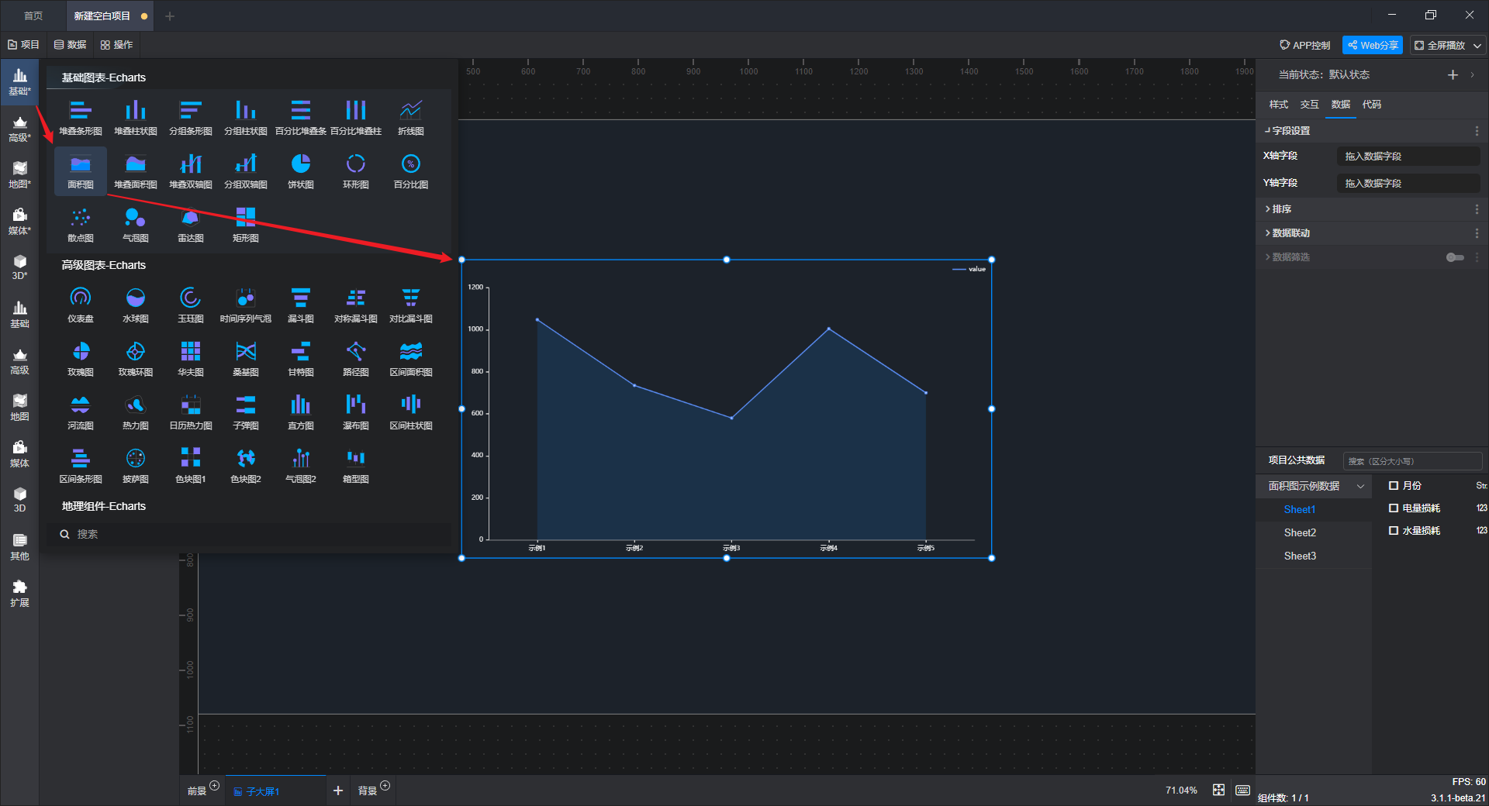Expand the state panel chevron arrow
Image resolution: width=1489 pixels, height=806 pixels.
(x=1472, y=75)
